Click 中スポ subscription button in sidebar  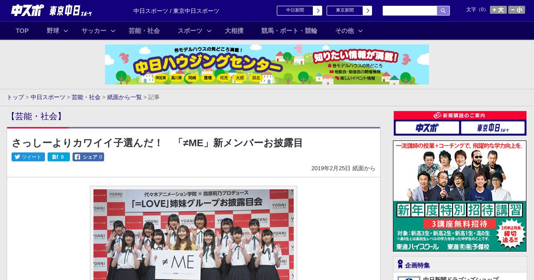pos(427,128)
